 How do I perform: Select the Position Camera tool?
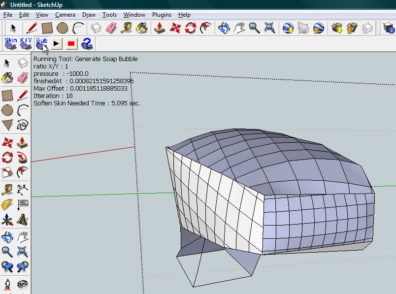7,284
